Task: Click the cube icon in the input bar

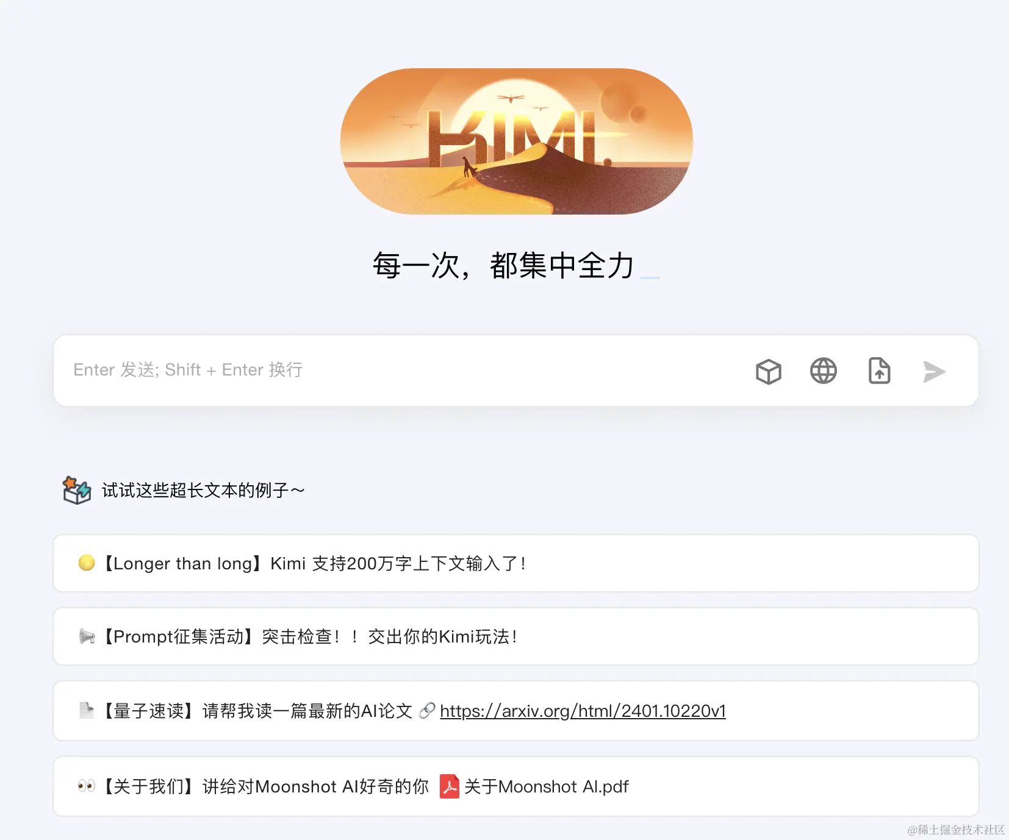Action: point(768,371)
